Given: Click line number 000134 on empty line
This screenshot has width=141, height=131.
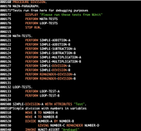Looking at the screenshot, I should click(x=6, y=100).
